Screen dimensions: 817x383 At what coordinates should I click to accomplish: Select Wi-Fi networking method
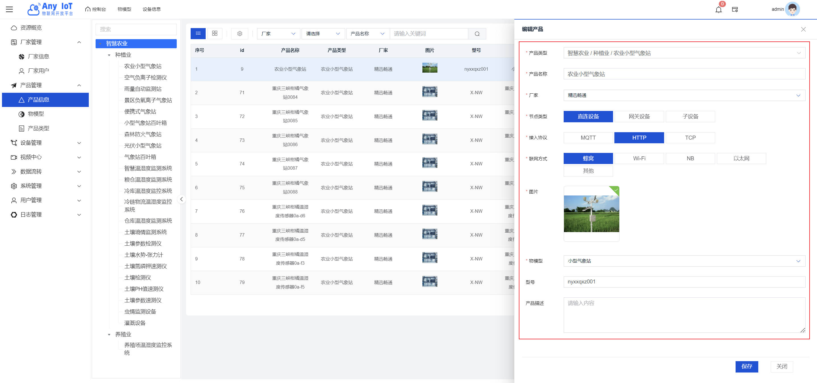pyautogui.click(x=639, y=158)
